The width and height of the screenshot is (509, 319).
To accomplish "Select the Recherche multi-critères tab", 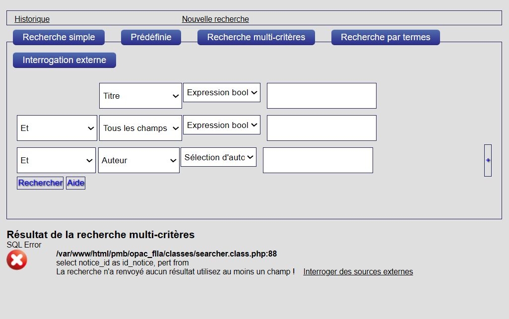I will click(256, 37).
